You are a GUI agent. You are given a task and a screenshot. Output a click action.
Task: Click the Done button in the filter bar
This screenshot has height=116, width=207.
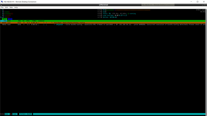pyautogui.click(x=7, y=114)
